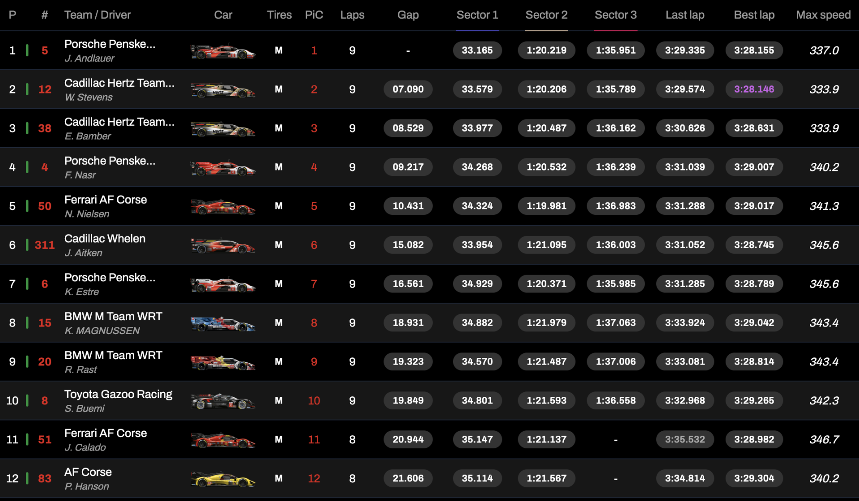Select the #20 BMW M Team WRT car image
The height and width of the screenshot is (501, 859).
click(223, 362)
